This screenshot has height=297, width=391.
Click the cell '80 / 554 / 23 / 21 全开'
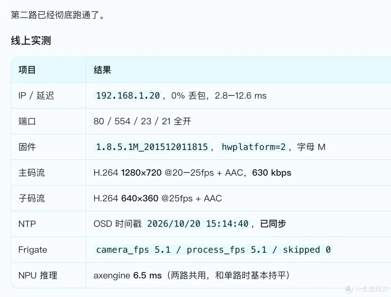pos(142,121)
